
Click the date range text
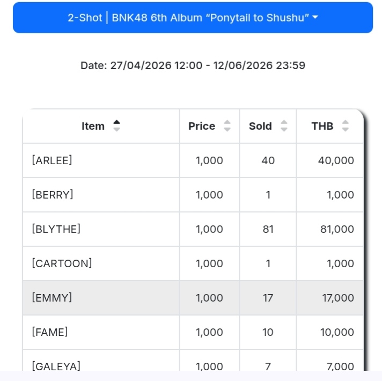pyautogui.click(x=193, y=65)
